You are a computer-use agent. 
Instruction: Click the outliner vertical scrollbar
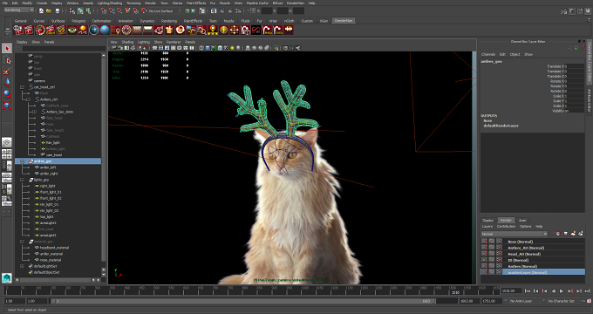tap(104, 159)
